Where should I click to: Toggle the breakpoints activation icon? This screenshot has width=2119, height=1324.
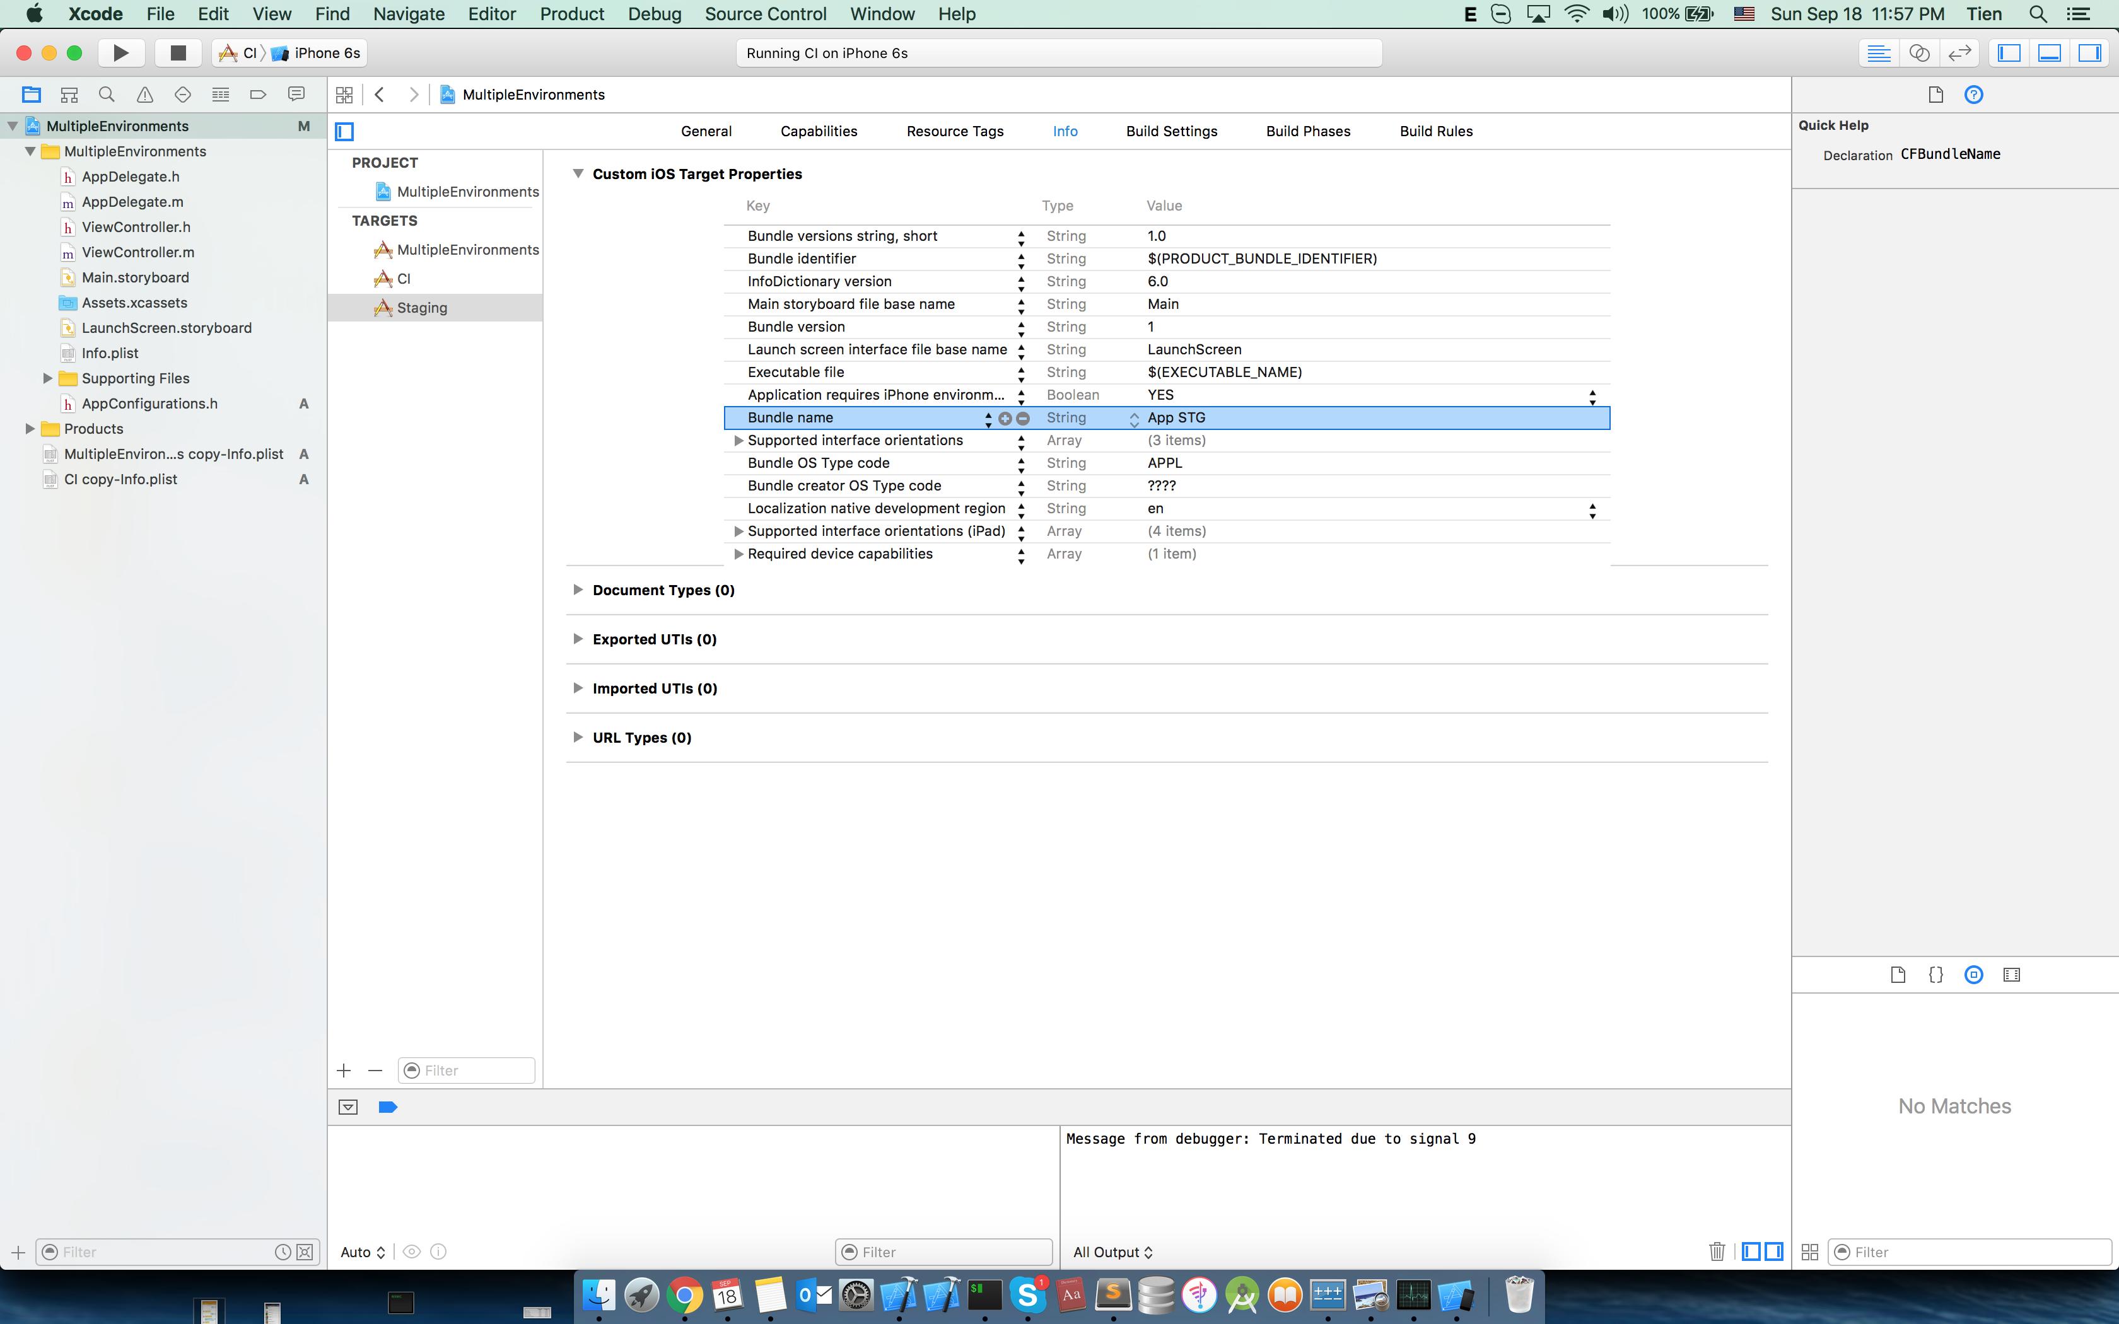[x=387, y=1107]
